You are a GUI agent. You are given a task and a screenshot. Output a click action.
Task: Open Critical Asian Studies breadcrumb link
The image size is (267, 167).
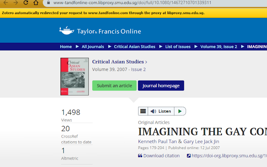click(x=134, y=47)
